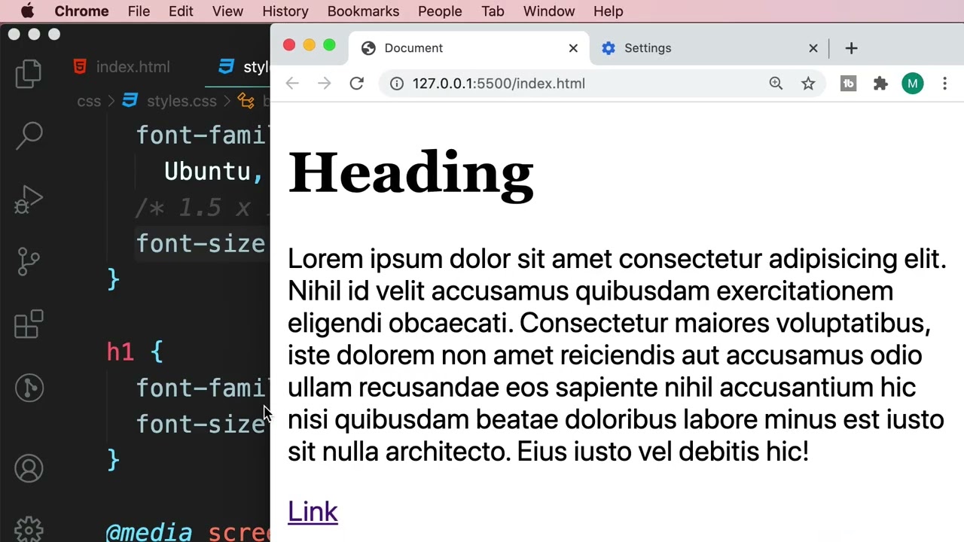View site information for 127.0.0.1

click(x=396, y=84)
